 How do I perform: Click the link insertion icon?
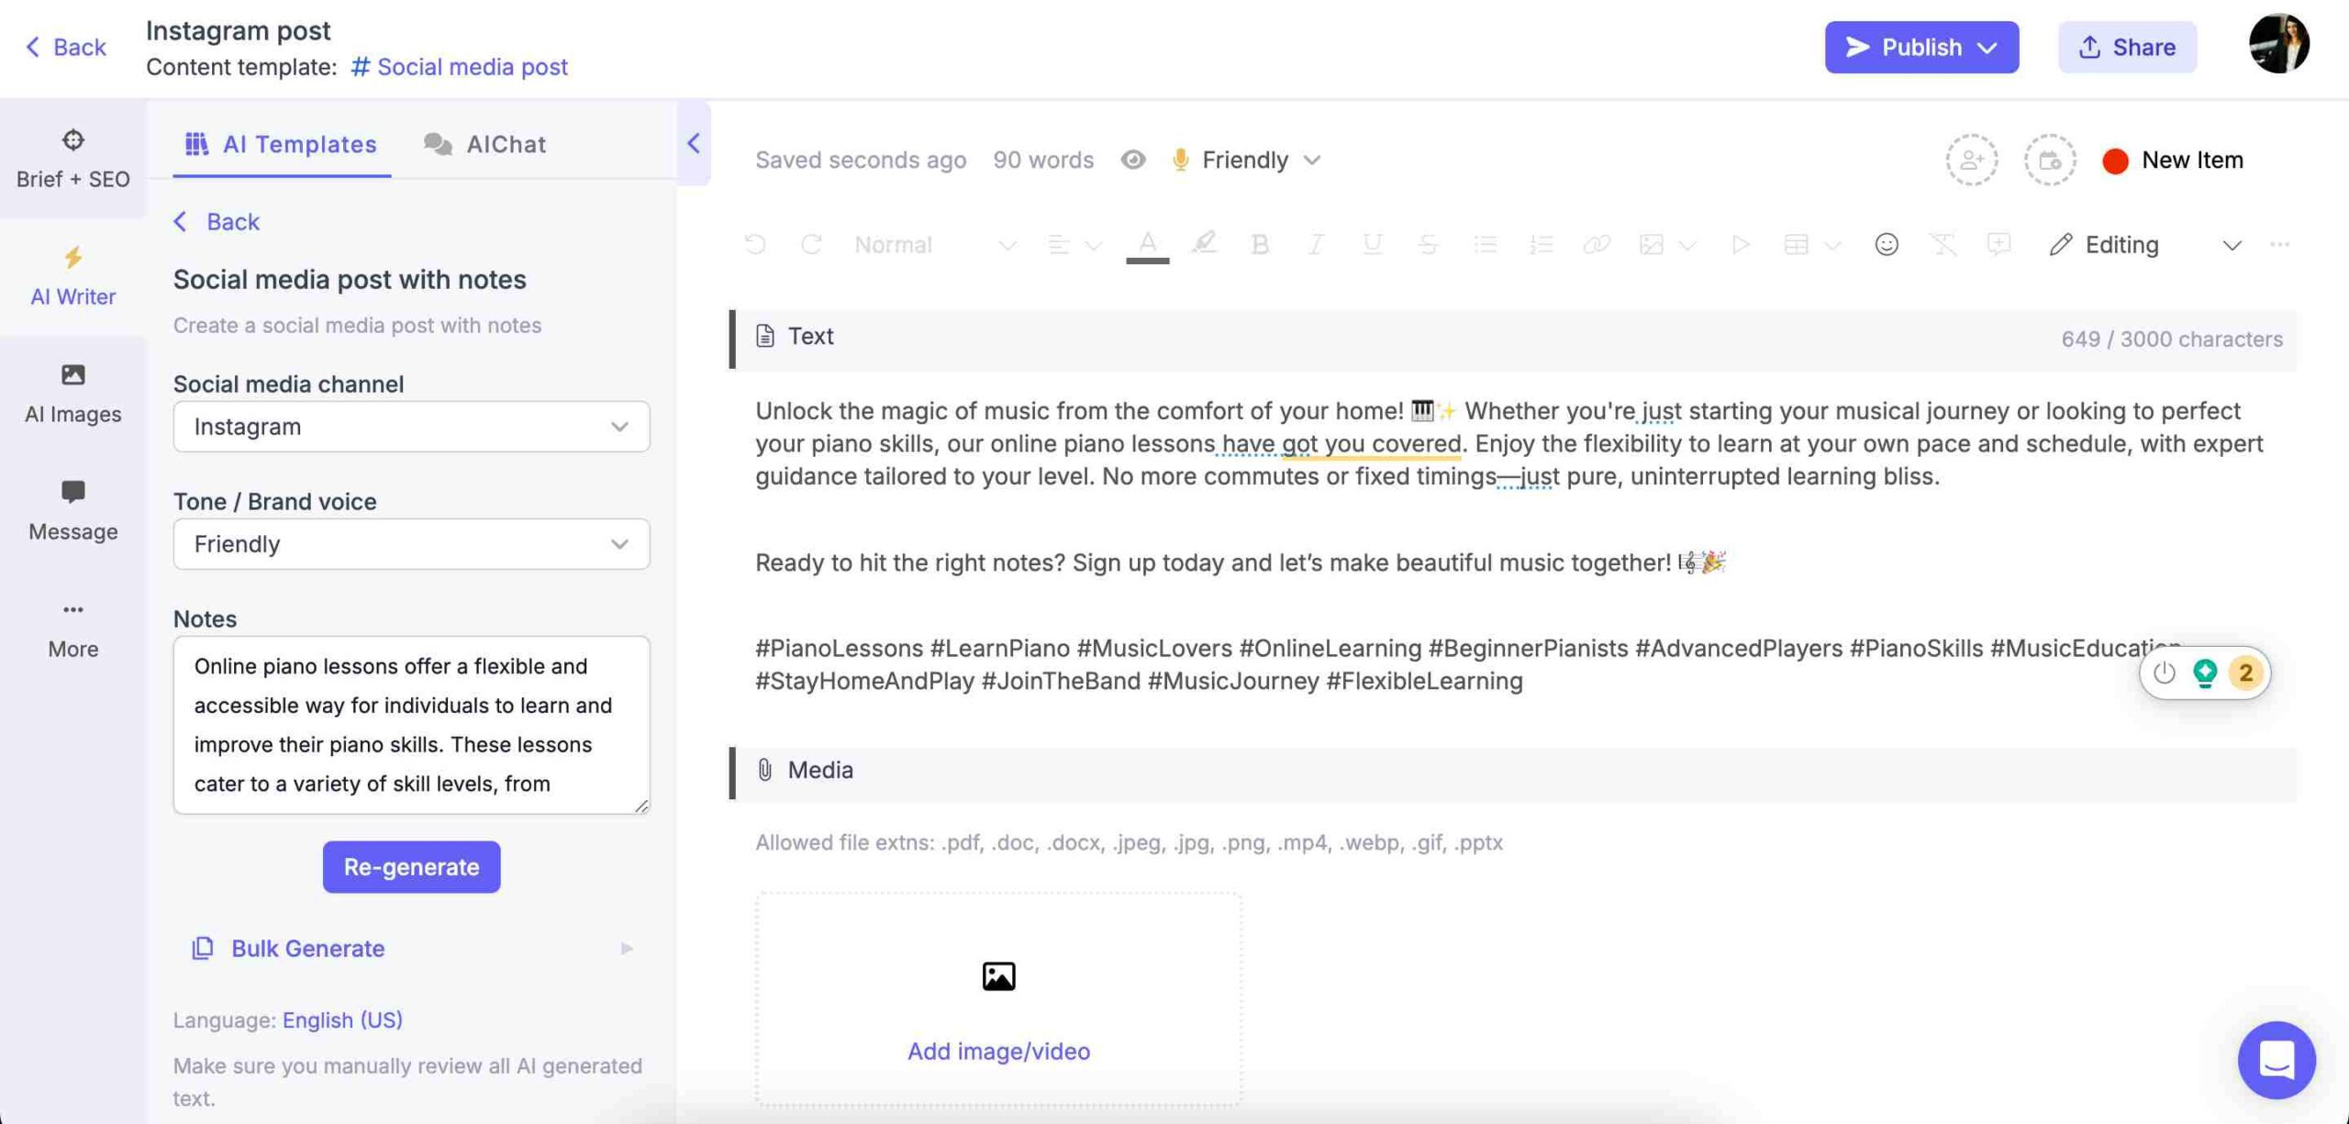1594,244
